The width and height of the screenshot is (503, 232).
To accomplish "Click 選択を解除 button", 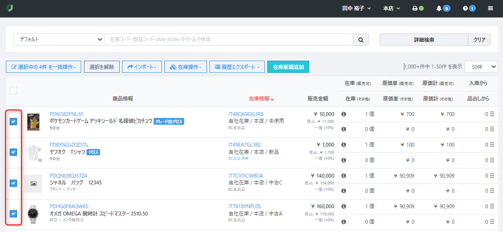I will click(x=102, y=67).
